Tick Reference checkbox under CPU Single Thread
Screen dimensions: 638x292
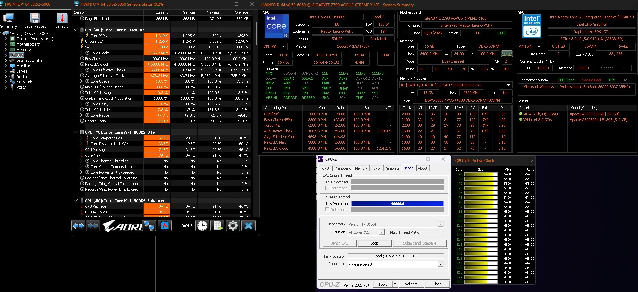tap(327, 188)
